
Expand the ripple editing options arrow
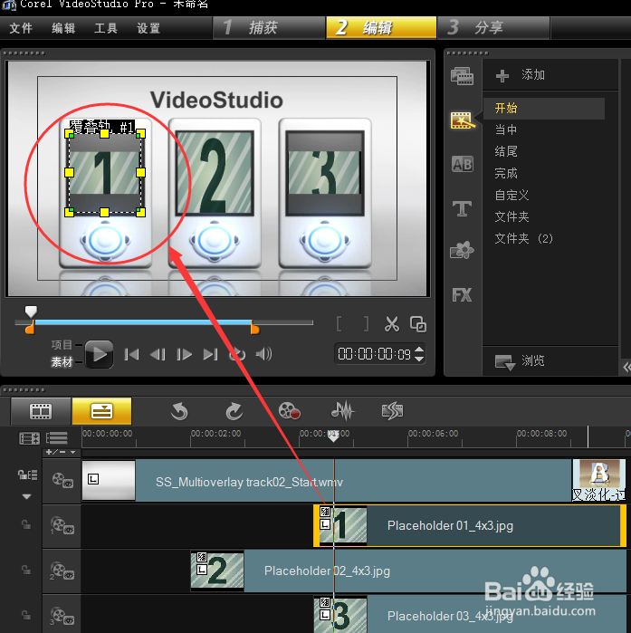26,496
